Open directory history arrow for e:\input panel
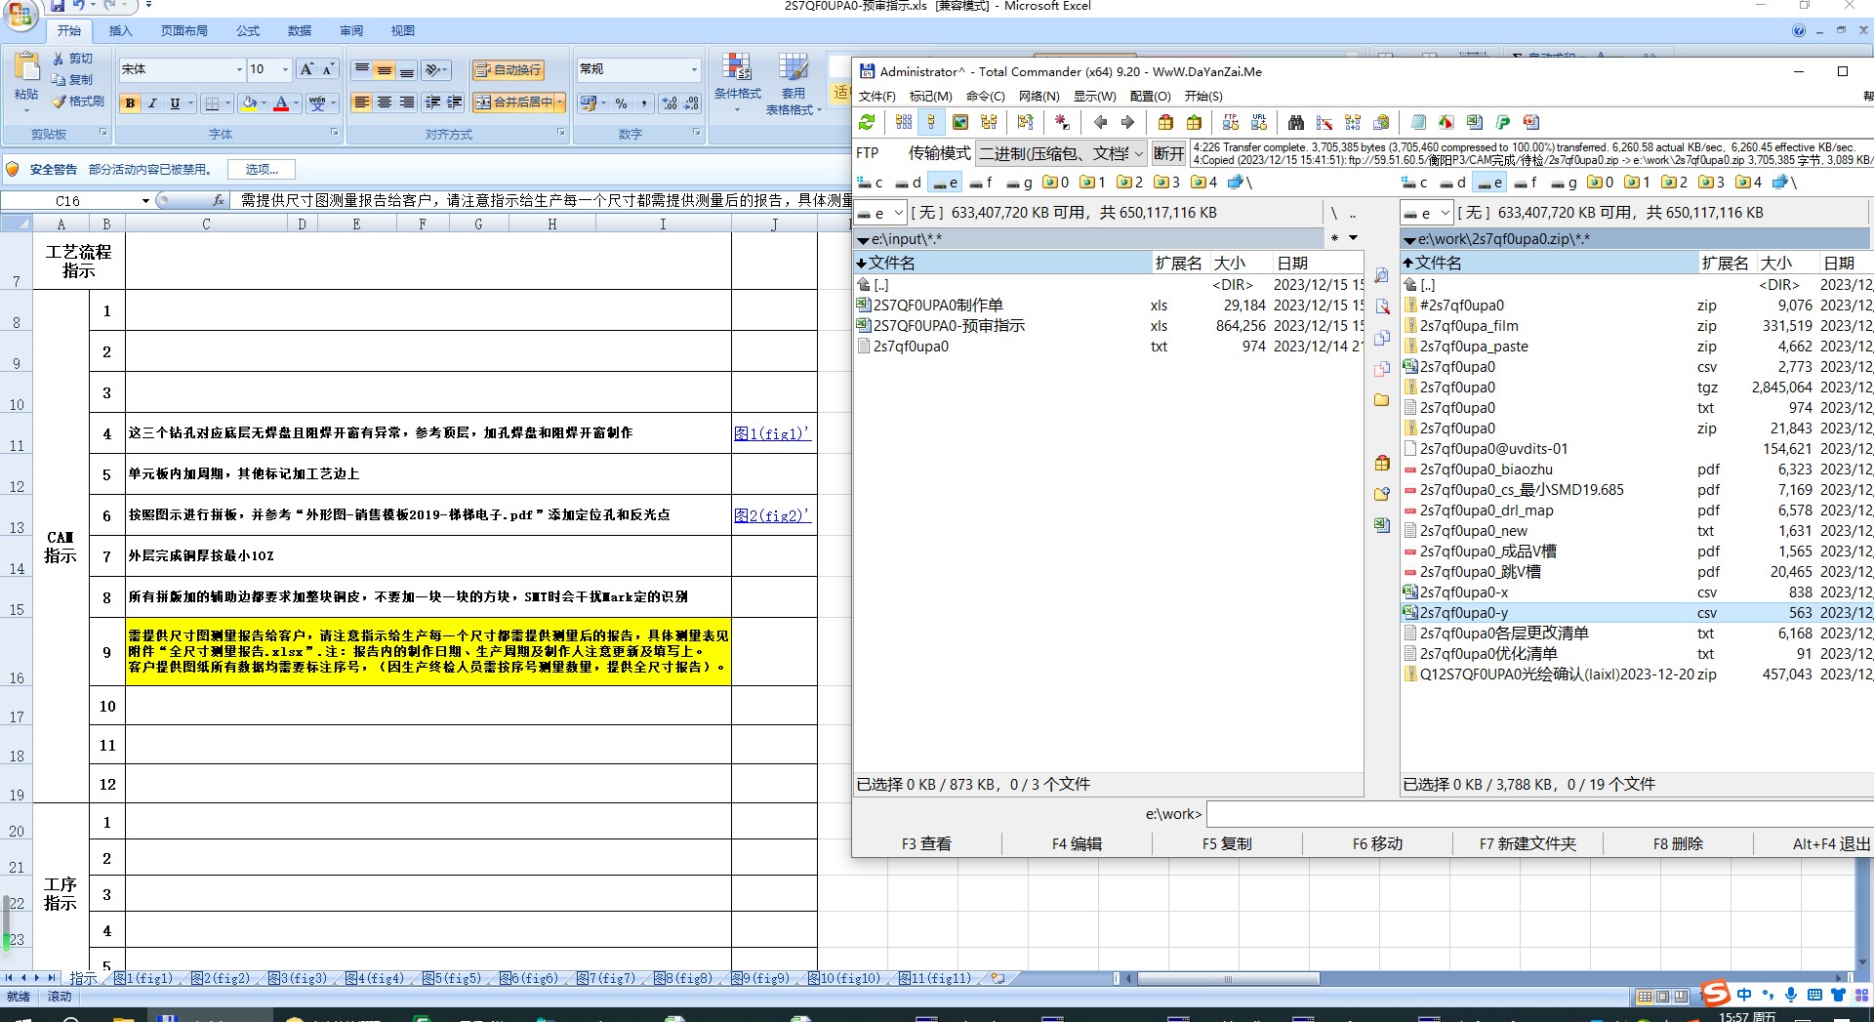 click(x=1354, y=238)
